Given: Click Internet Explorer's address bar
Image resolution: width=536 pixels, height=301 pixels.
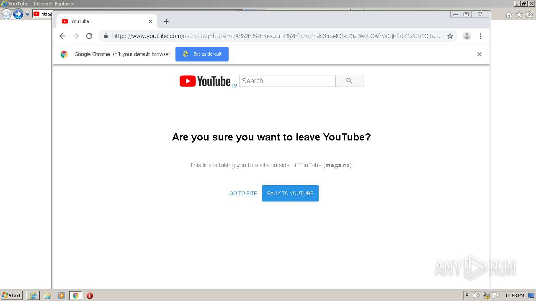Looking at the screenshot, I should (42, 14).
